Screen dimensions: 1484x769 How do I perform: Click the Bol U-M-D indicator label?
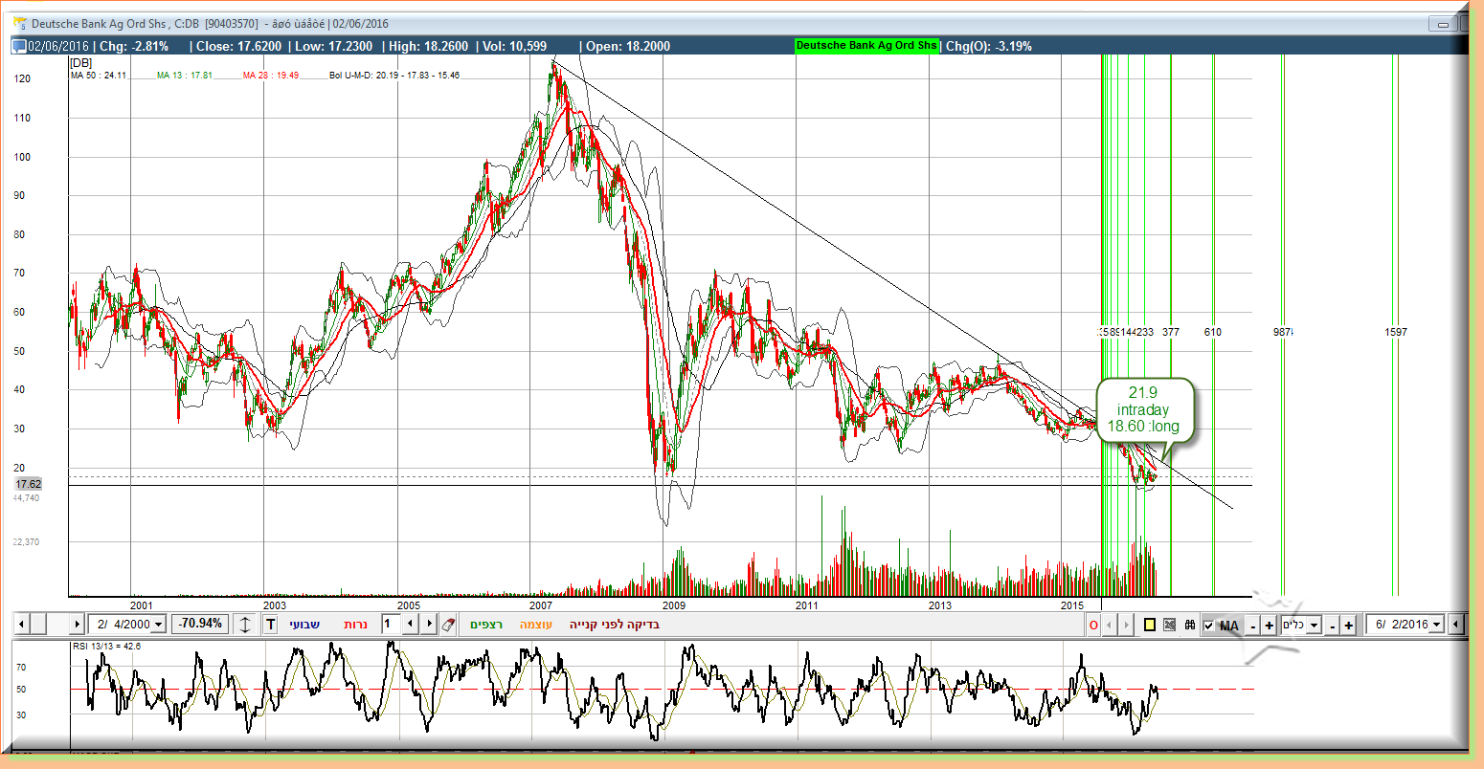tap(394, 75)
